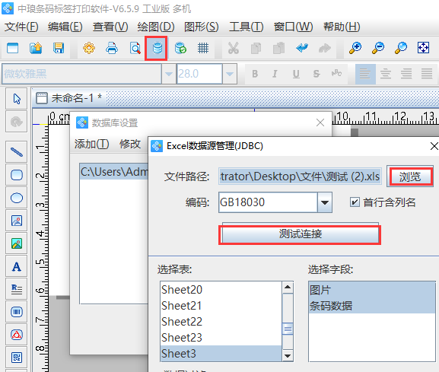Click the copy icon in toolbar
Image resolution: width=439 pixels, height=372 pixels.
pyautogui.click(x=256, y=48)
